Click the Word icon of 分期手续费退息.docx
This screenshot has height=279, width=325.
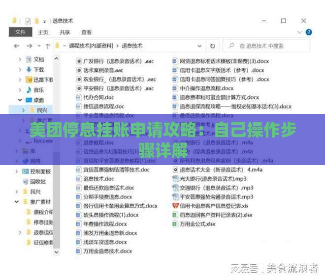78,196
